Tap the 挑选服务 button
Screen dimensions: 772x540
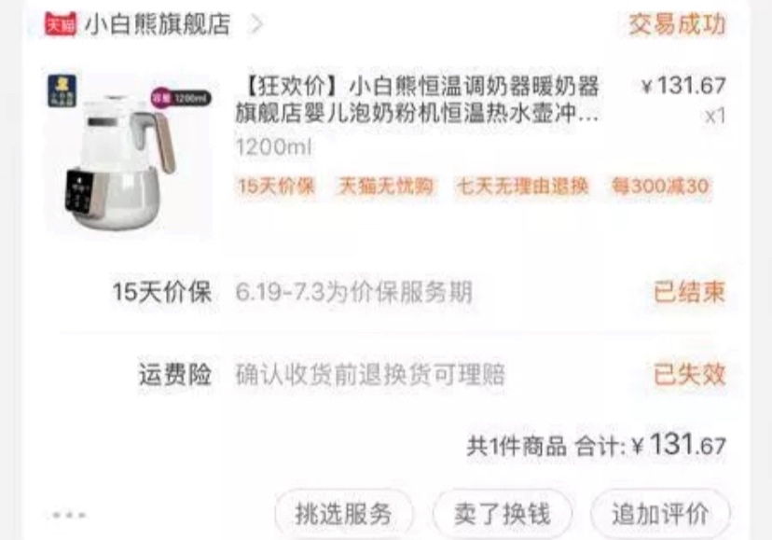344,514
